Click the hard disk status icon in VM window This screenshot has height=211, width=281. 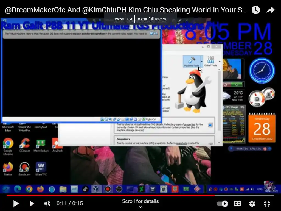(102, 119)
